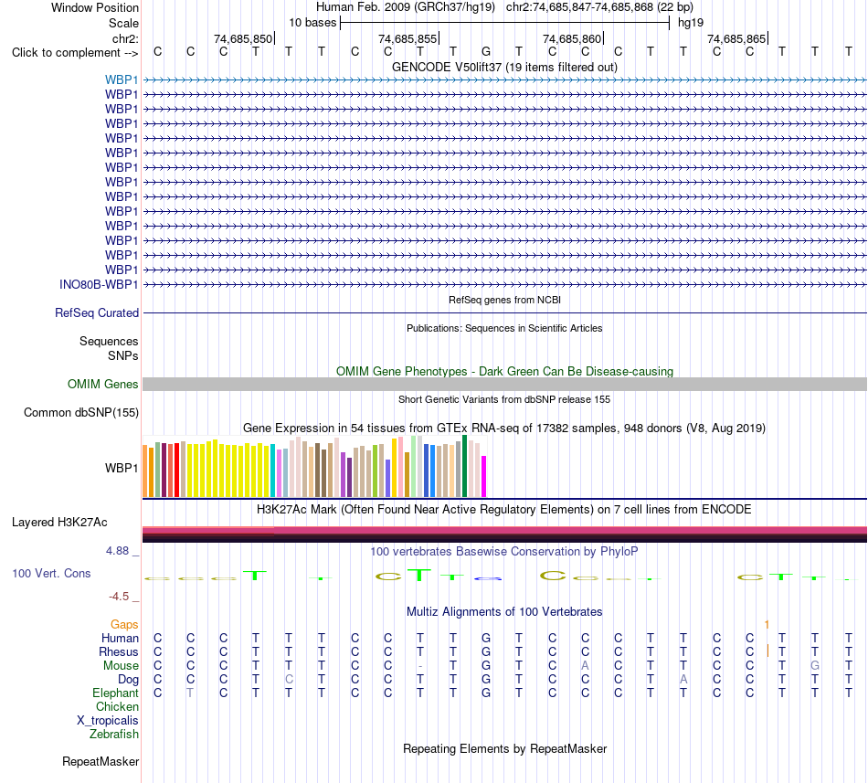The image size is (868, 783).
Task: Open 'Repeating Elements by RepeatMasker' track title
Action: pyautogui.click(x=504, y=749)
